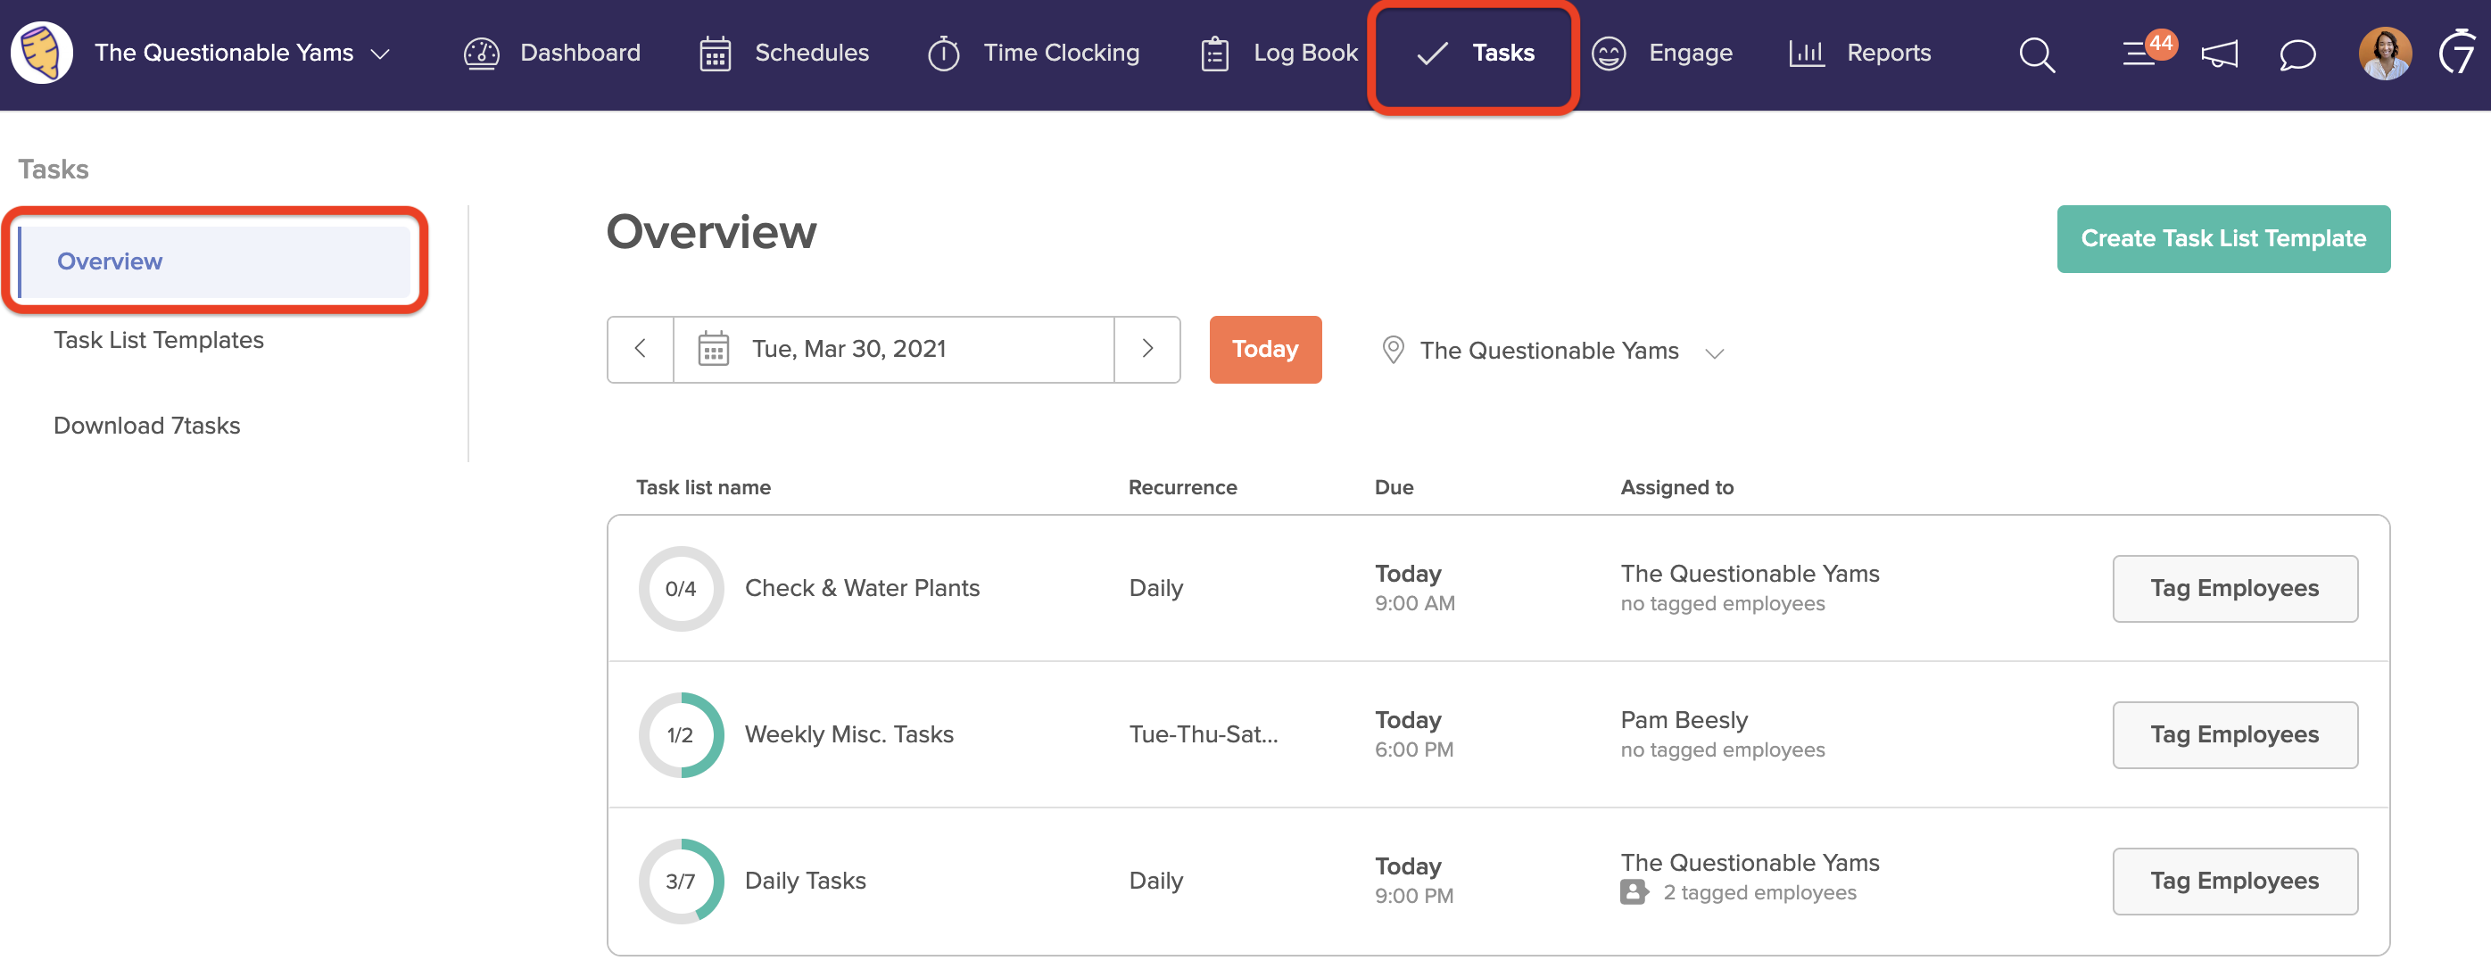Click the Due column header
The image size is (2491, 969).
pos(1394,487)
